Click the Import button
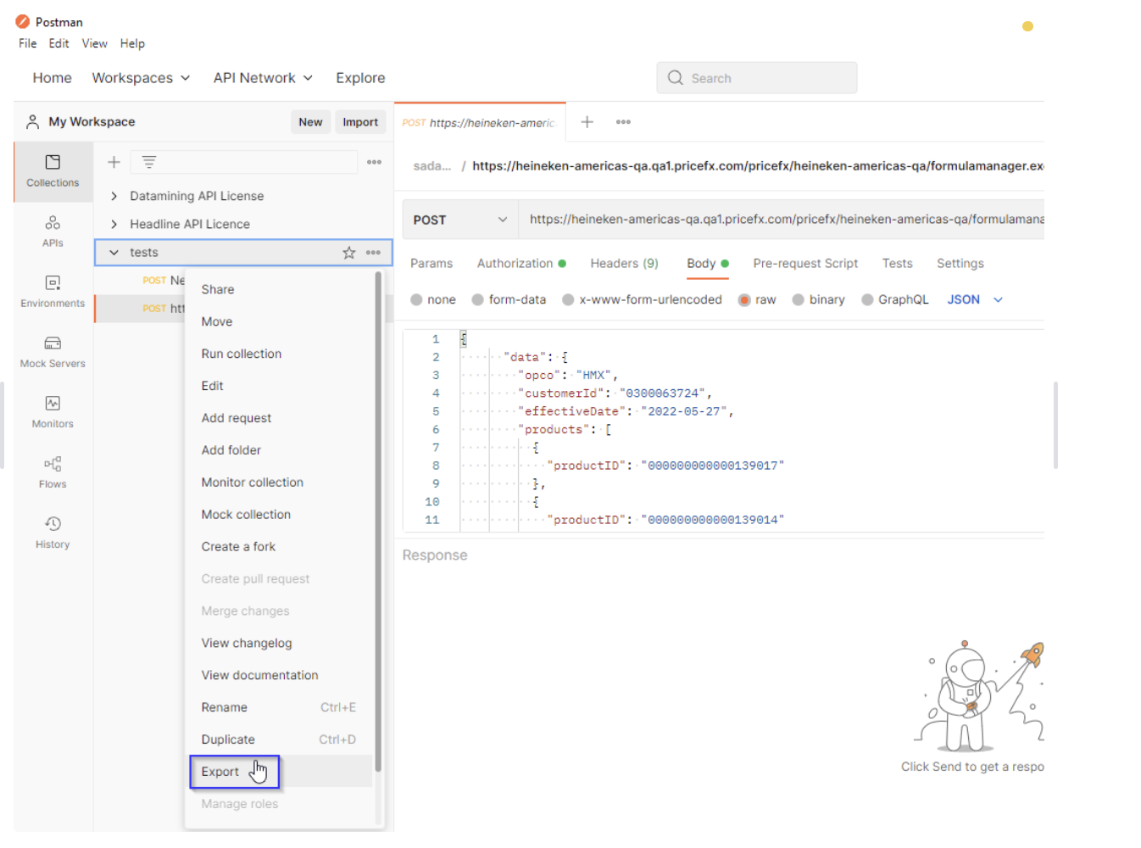 [x=360, y=122]
